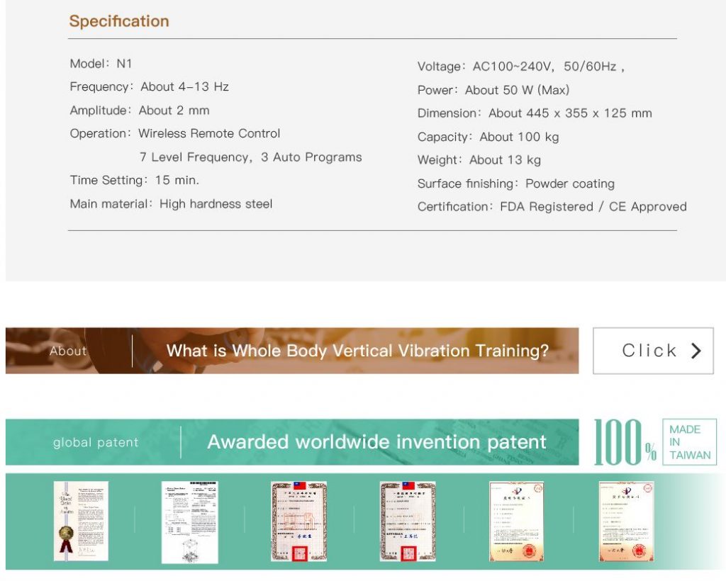Click the About label on the orange banner
726x581 pixels.
68,351
